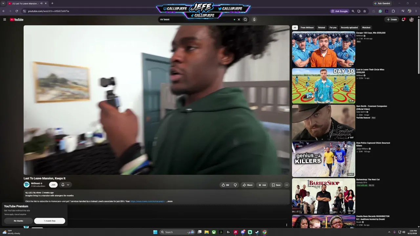Show hidden system tray icons chevron

389,232
